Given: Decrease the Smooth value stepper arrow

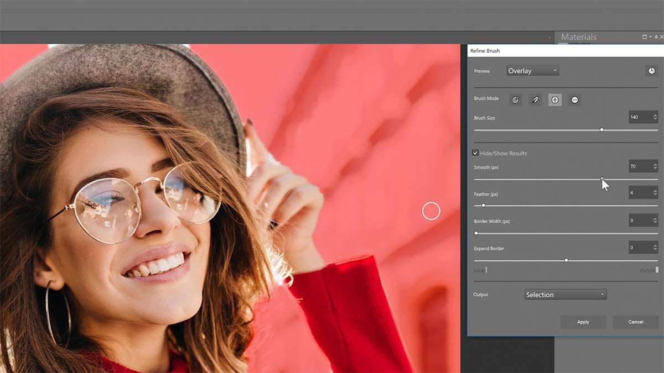Looking at the screenshot, I should [x=655, y=169].
